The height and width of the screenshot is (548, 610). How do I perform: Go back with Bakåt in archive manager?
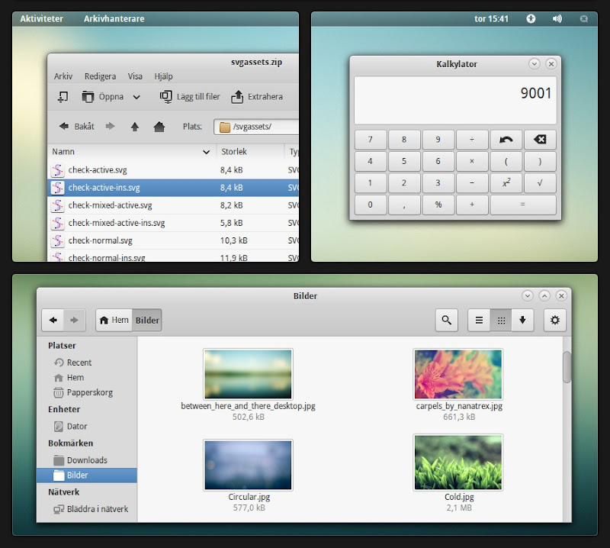click(77, 126)
